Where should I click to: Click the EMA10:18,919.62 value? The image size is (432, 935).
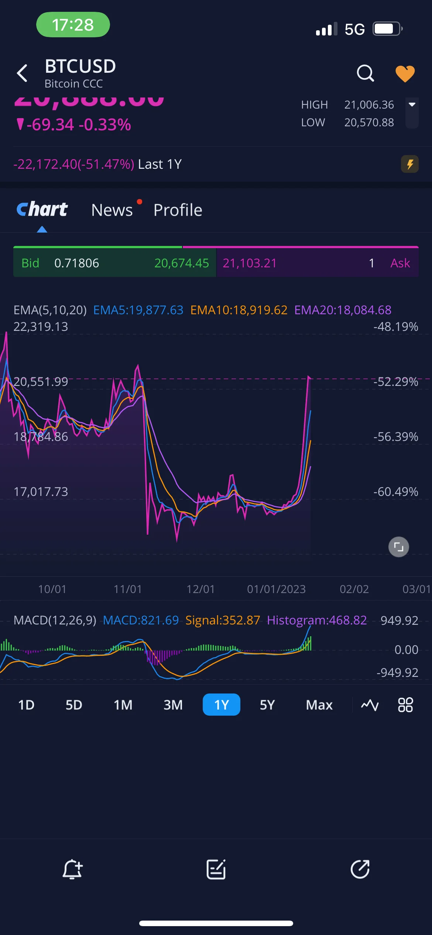tap(239, 310)
